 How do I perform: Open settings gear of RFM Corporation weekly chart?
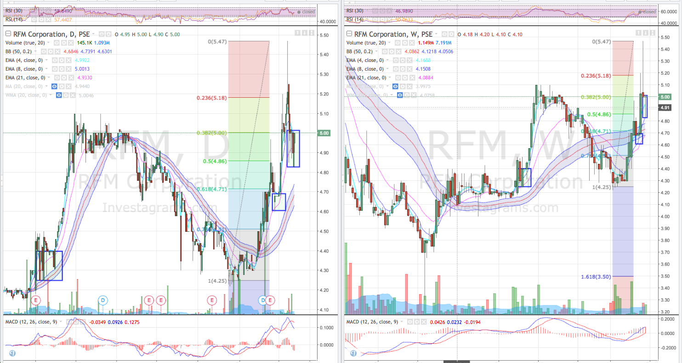tap(451, 34)
